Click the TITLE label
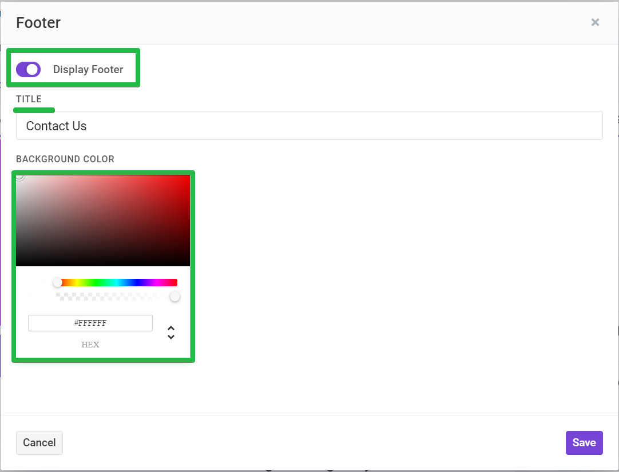This screenshot has height=472, width=619. tap(29, 99)
